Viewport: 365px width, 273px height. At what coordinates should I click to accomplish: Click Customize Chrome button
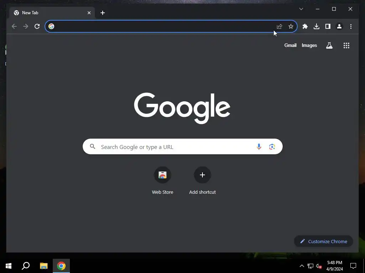coord(324,241)
